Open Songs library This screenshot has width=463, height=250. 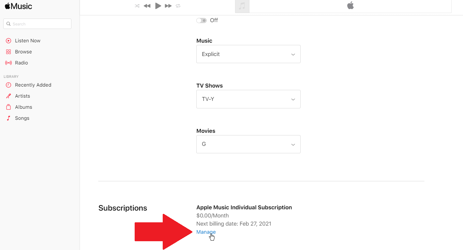coord(22,118)
